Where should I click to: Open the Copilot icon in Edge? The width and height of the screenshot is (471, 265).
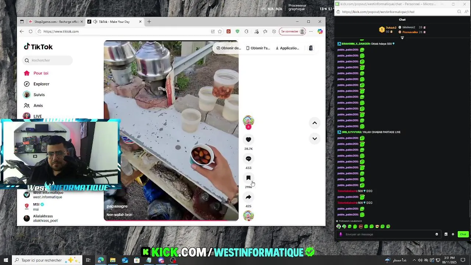pos(320,32)
